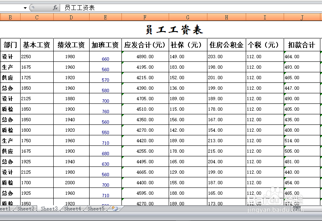322x221 pixels.
Task: Select basic salary cell 1800
Action: tap(37, 130)
